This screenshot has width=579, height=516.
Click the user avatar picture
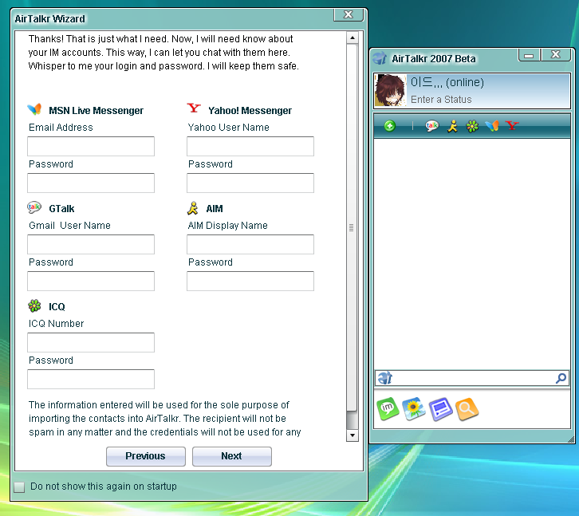[x=390, y=90]
